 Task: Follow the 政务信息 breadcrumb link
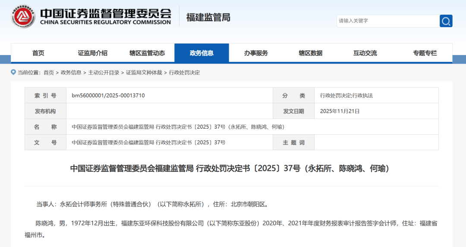[71, 73]
